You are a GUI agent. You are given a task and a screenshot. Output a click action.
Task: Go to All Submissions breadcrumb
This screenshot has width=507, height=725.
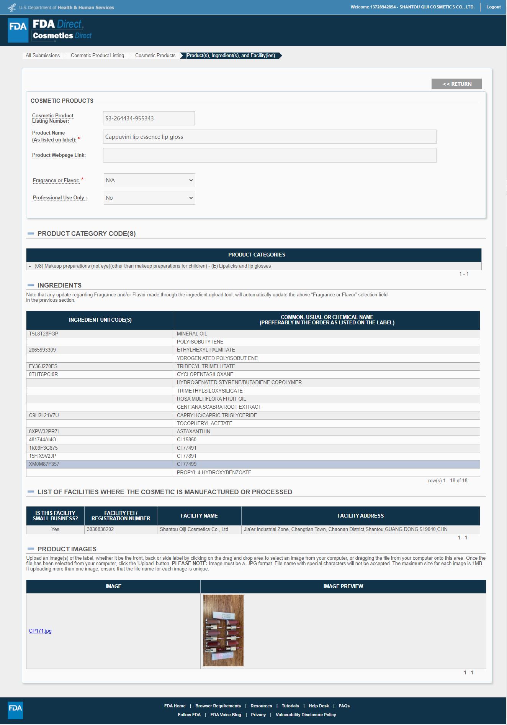[43, 56]
